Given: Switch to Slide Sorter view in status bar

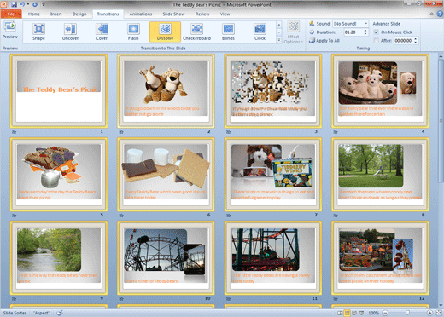Looking at the screenshot, I should [x=348, y=313].
